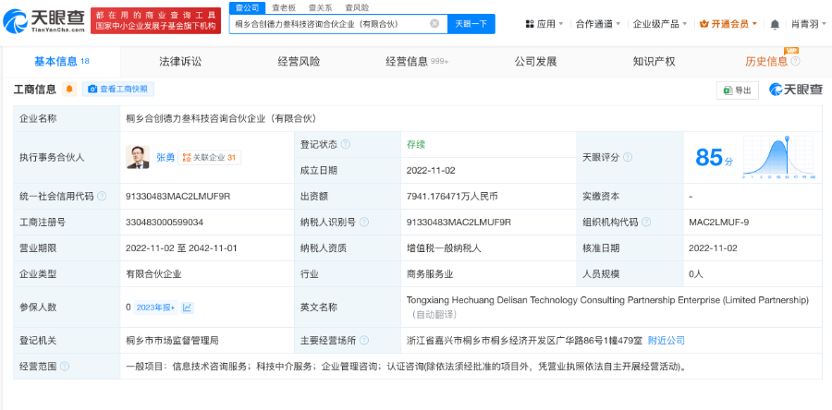The height and width of the screenshot is (410, 832).
Task: Click the business term 2022-11-02 至 2042-11-01
Action: point(181,247)
